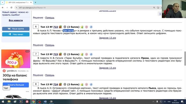
Task: Click the star icon for task 724
Action: pyautogui.click(x=82, y=84)
